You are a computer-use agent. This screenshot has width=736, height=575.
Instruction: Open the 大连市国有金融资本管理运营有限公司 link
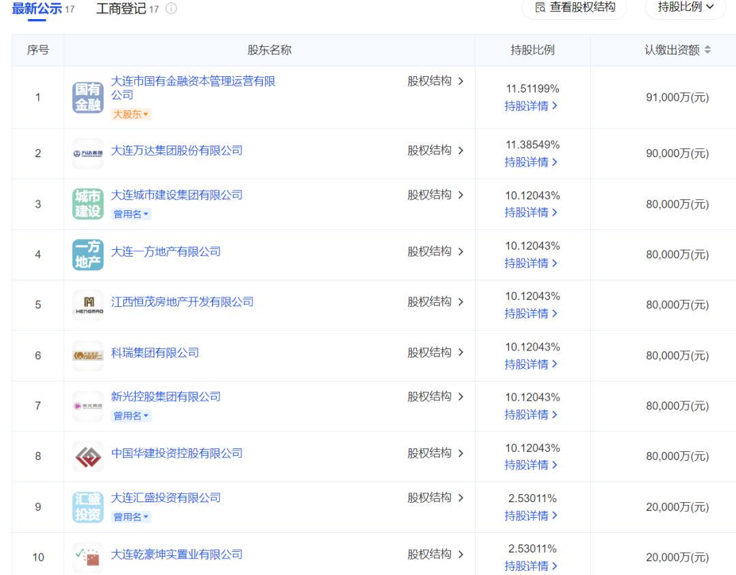193,88
